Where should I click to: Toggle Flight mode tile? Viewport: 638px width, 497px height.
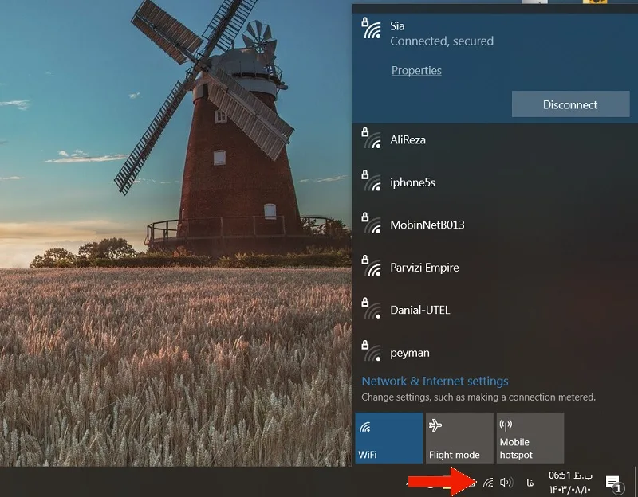[459, 438]
